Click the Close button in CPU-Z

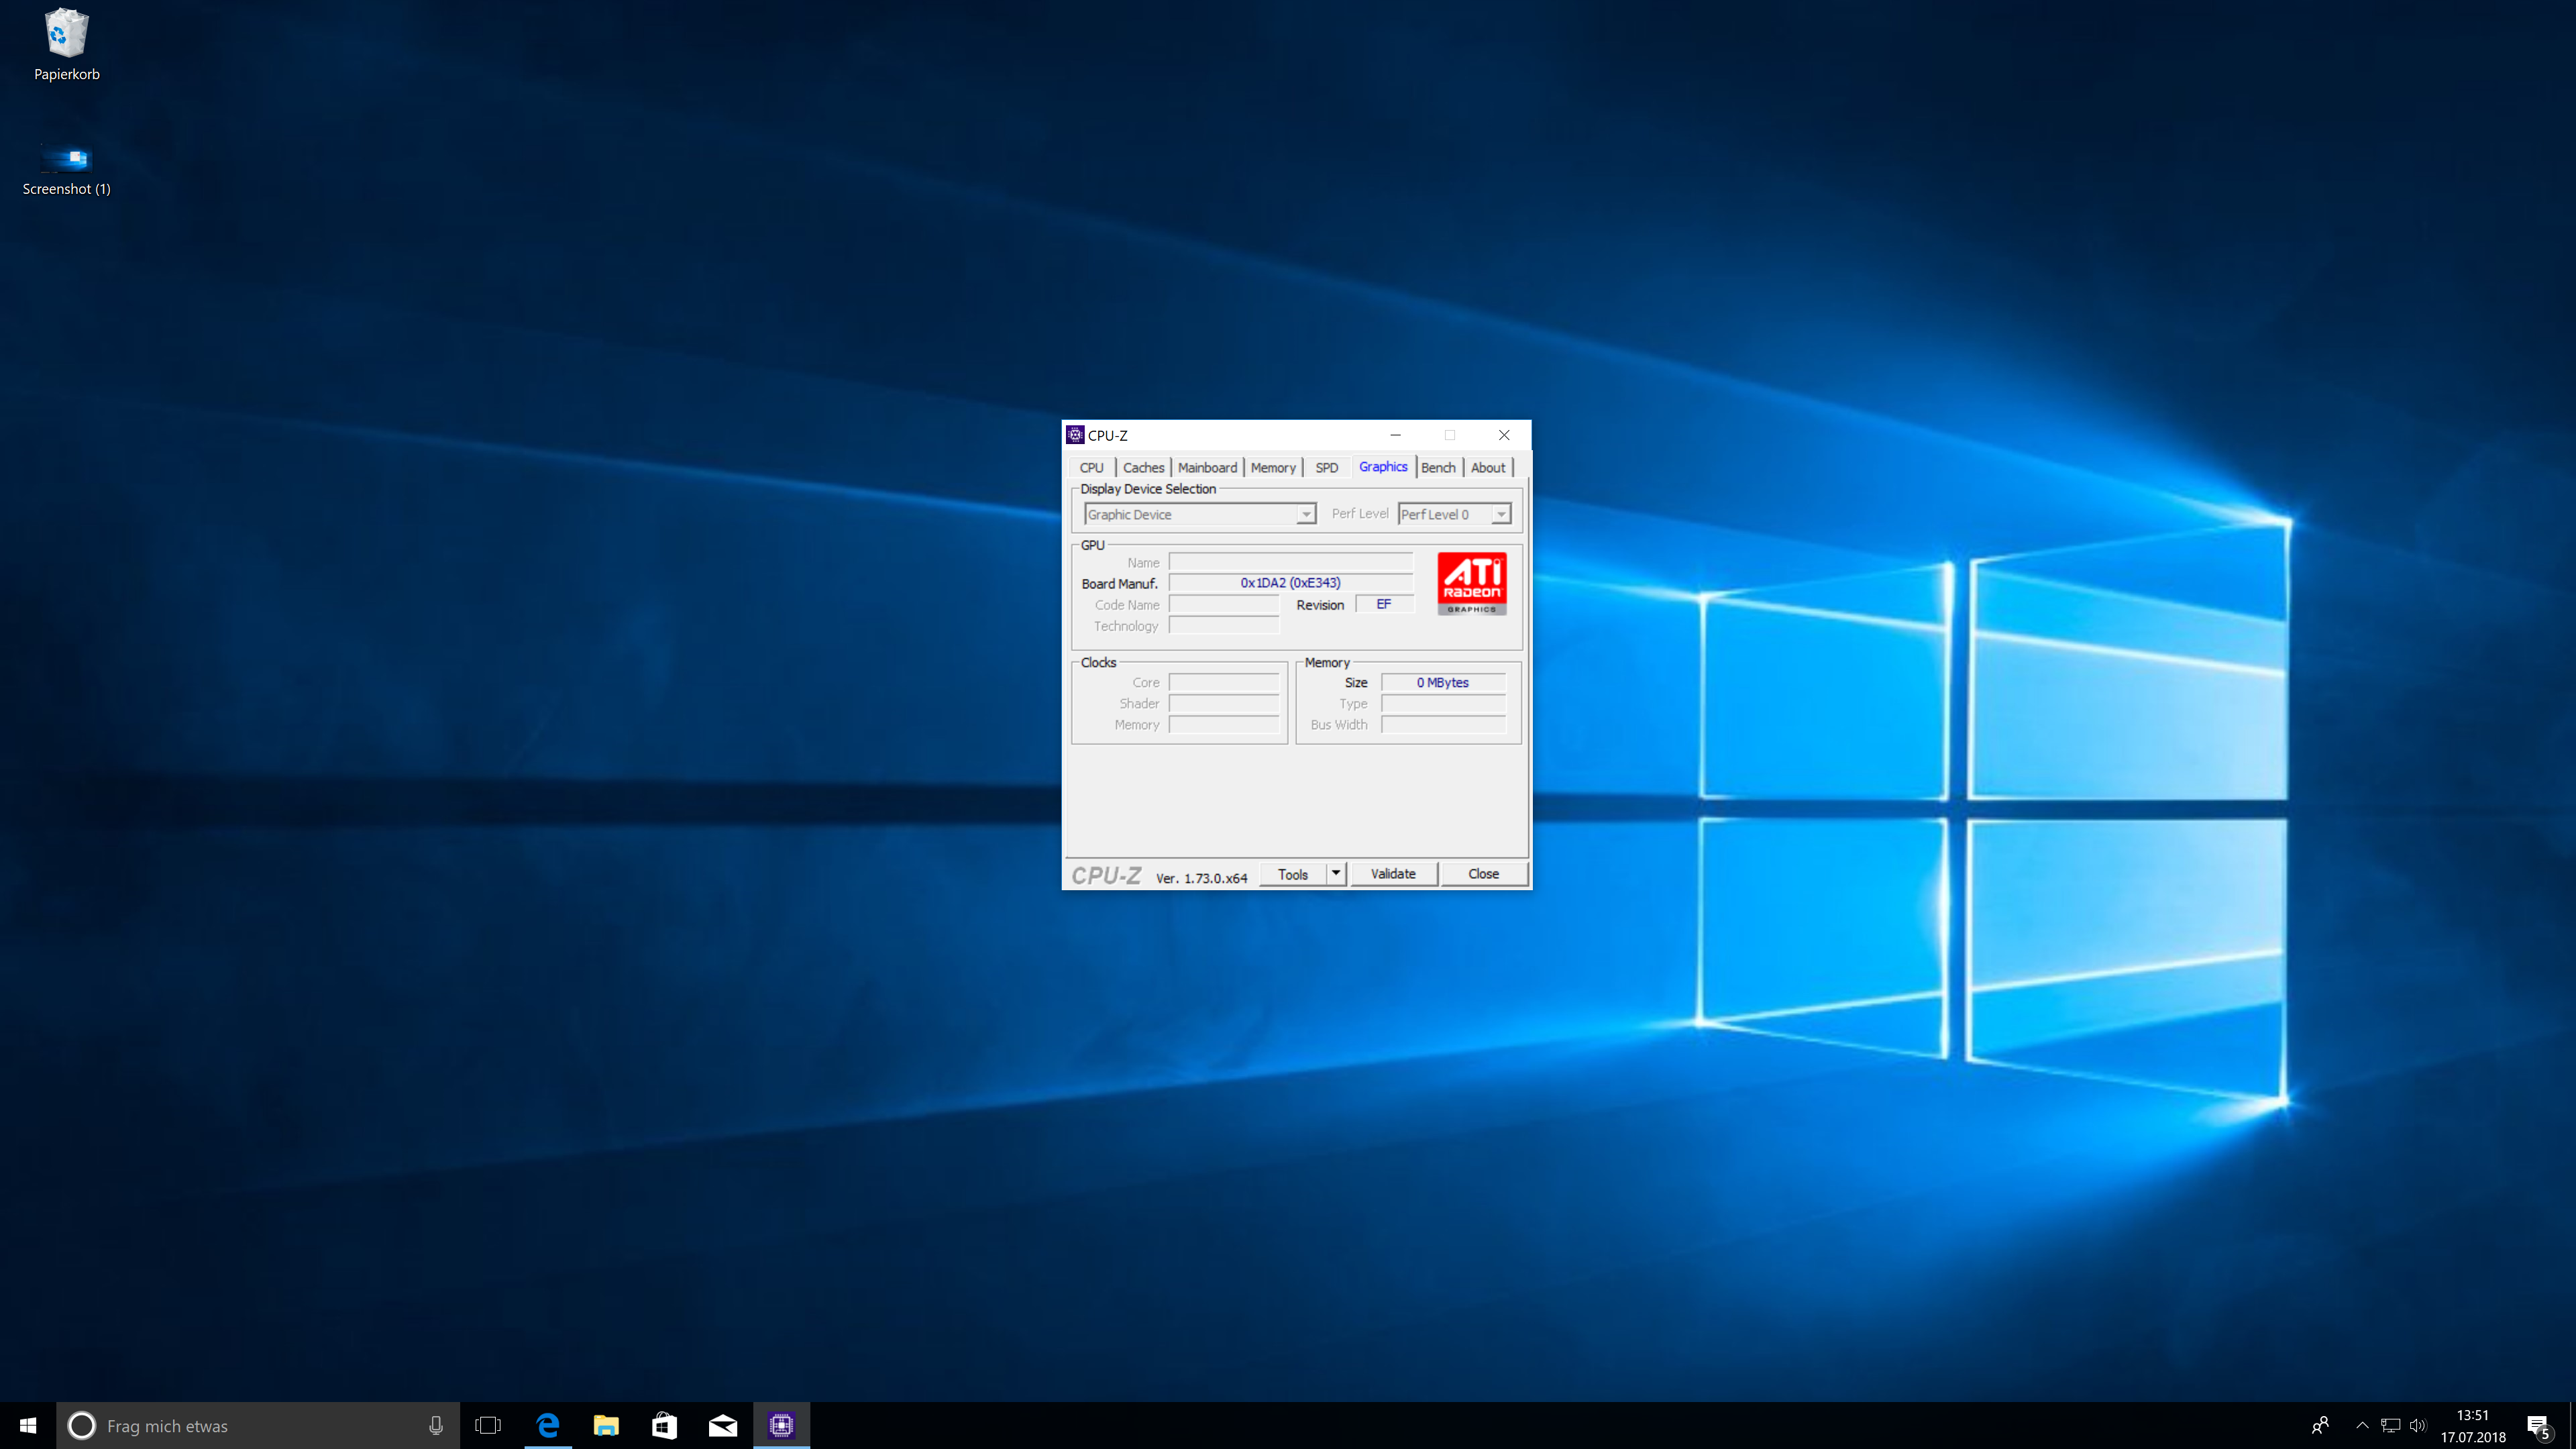click(x=1483, y=873)
